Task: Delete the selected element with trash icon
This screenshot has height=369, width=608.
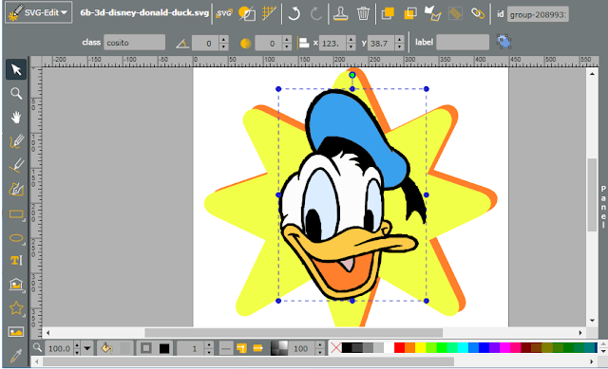Action: [x=363, y=14]
